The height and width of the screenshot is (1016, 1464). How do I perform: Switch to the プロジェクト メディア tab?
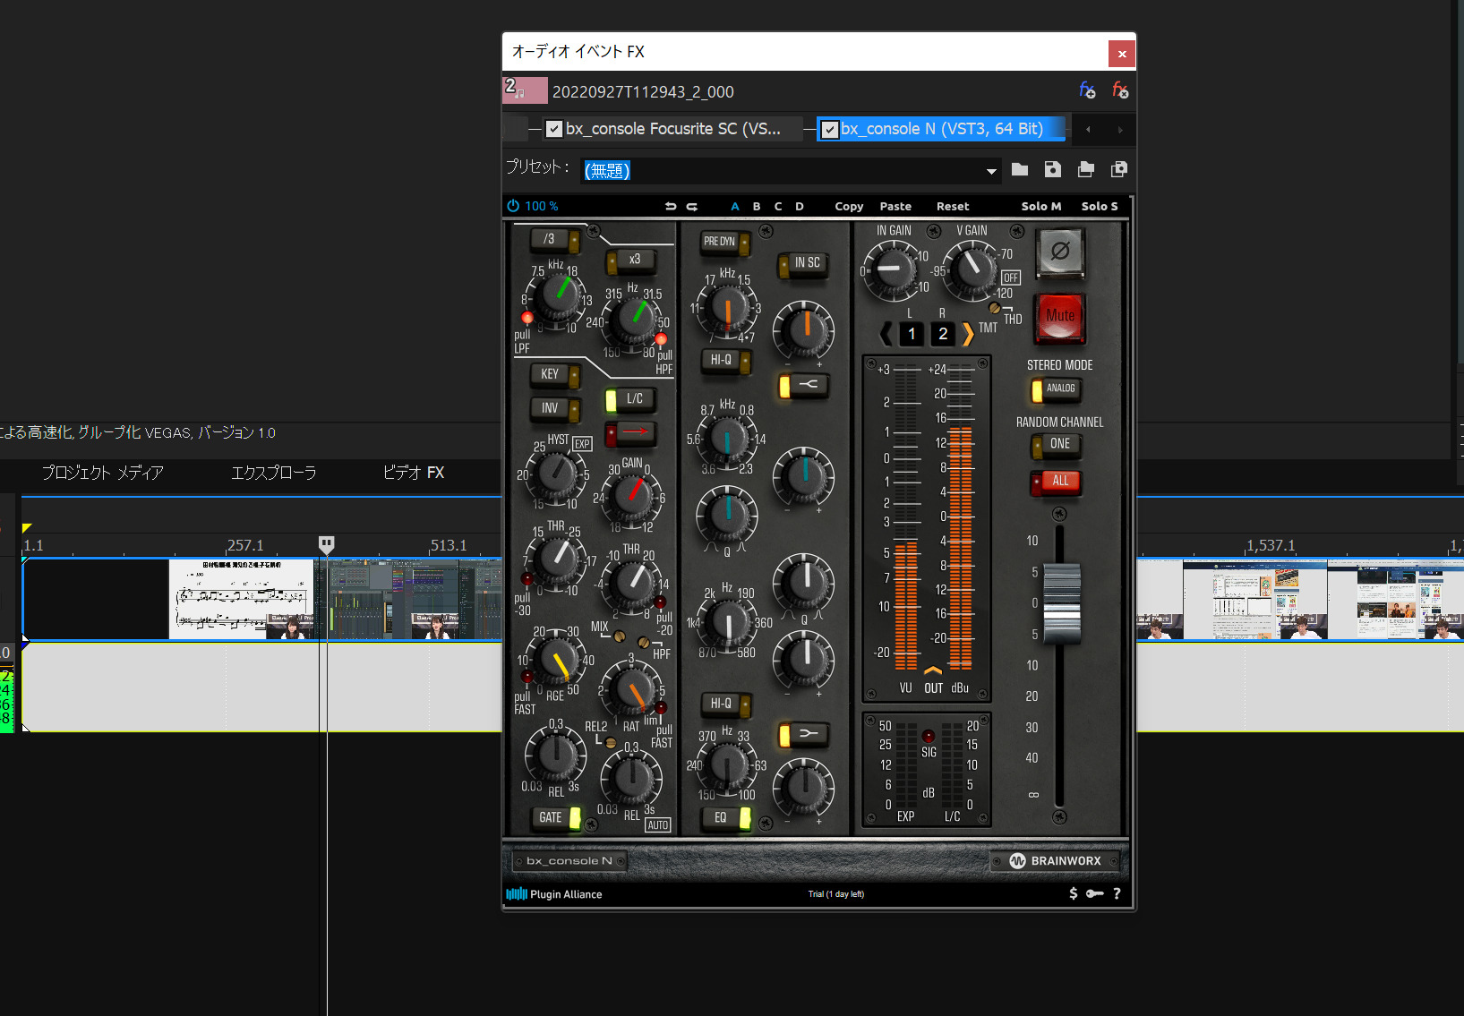[102, 472]
